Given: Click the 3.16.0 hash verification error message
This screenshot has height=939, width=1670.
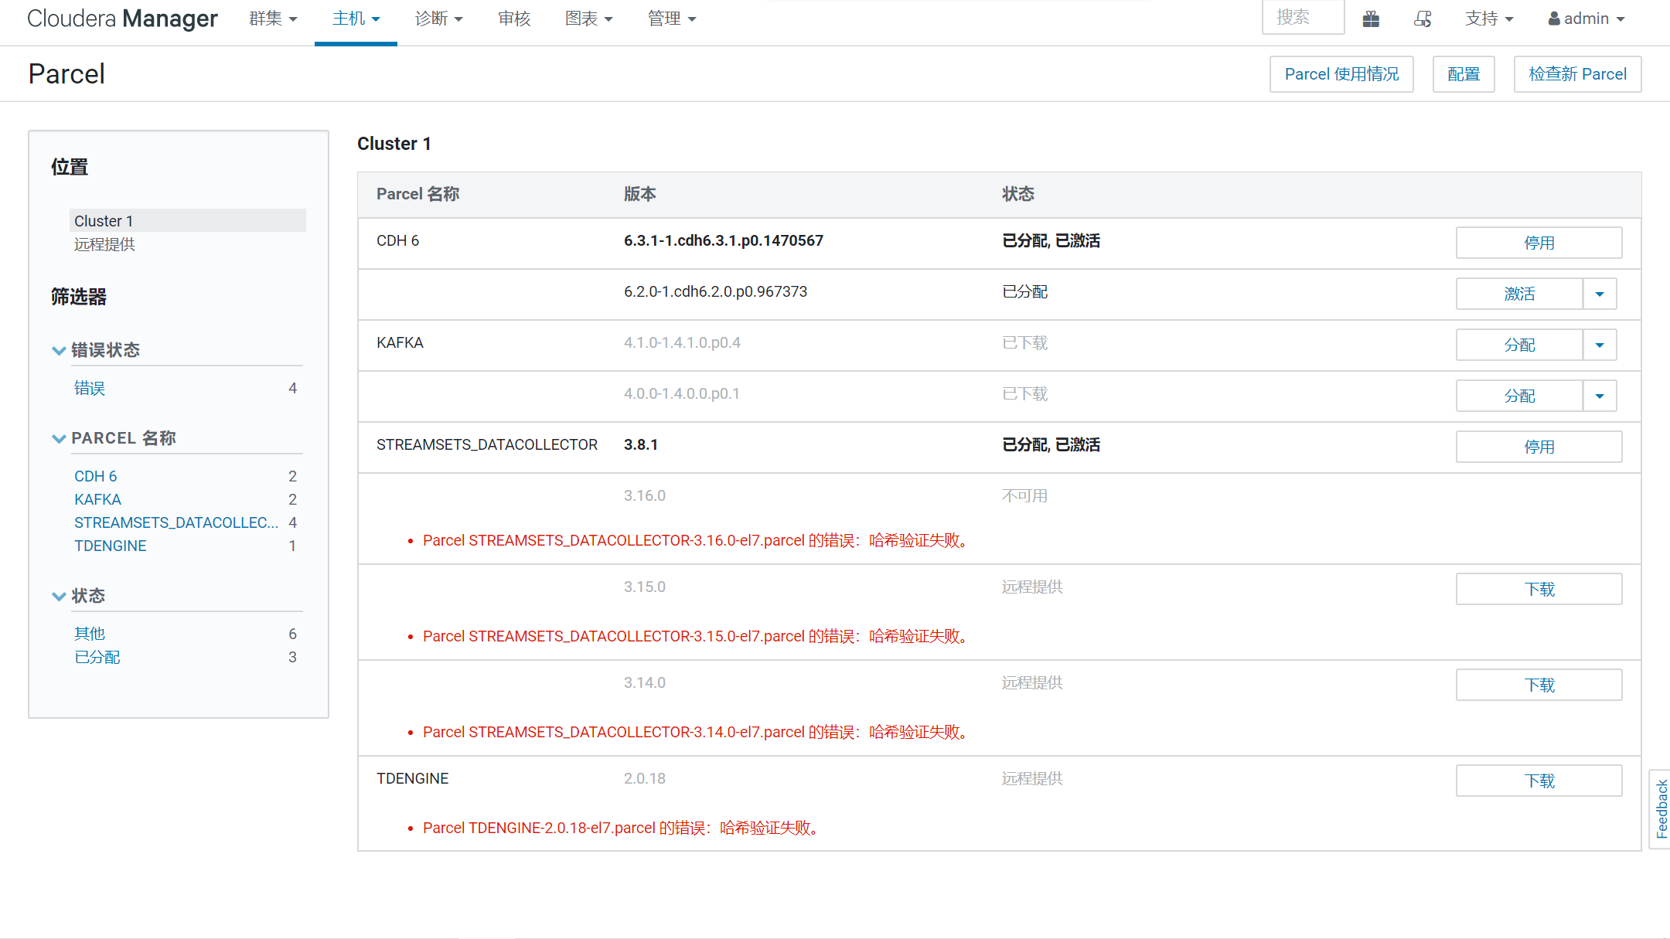Looking at the screenshot, I should (x=694, y=540).
